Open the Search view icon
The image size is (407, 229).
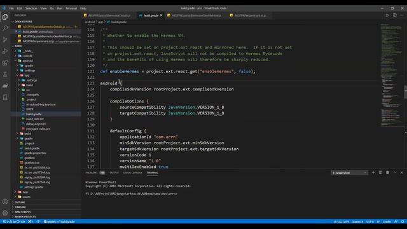coord(5,28)
